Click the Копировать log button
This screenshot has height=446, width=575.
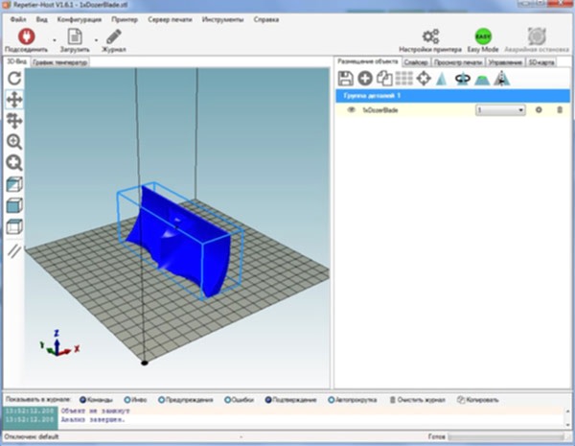pos(480,397)
